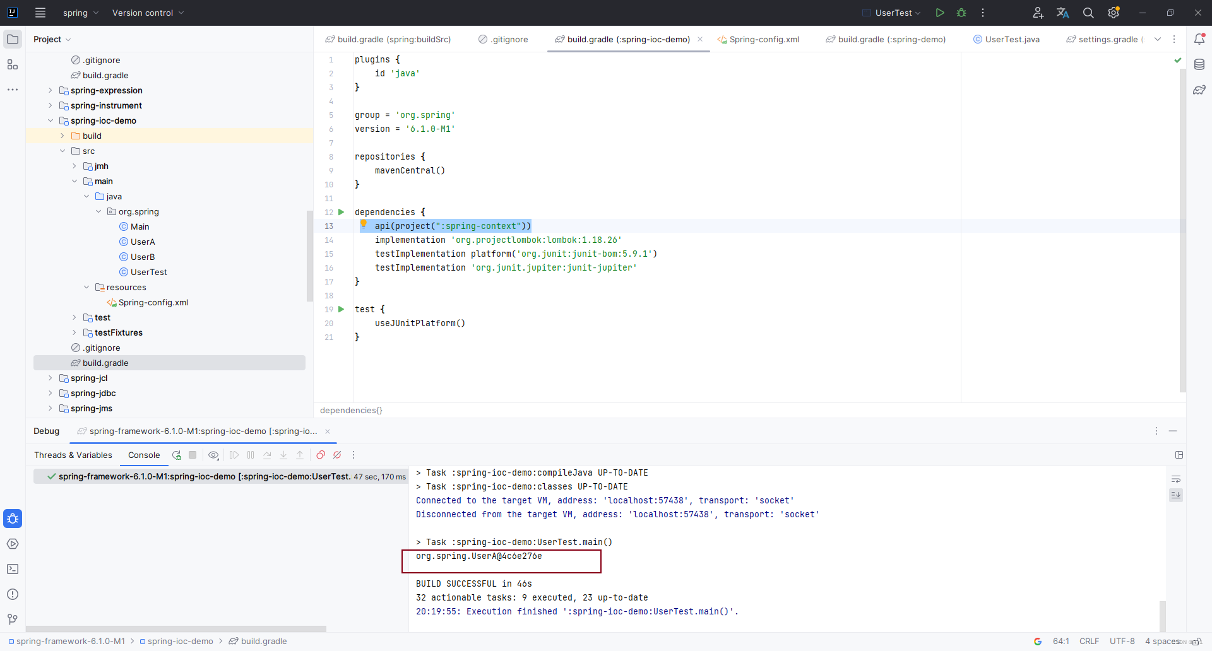Open the Debug tool window icon
The width and height of the screenshot is (1212, 651).
tap(13, 519)
